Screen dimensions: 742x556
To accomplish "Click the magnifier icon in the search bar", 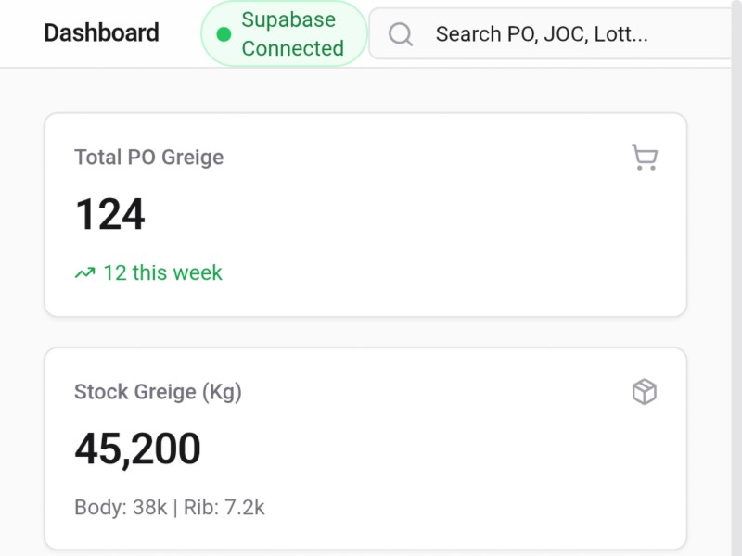I will [401, 34].
